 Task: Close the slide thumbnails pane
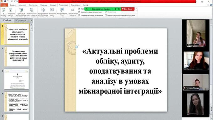point(31,20)
